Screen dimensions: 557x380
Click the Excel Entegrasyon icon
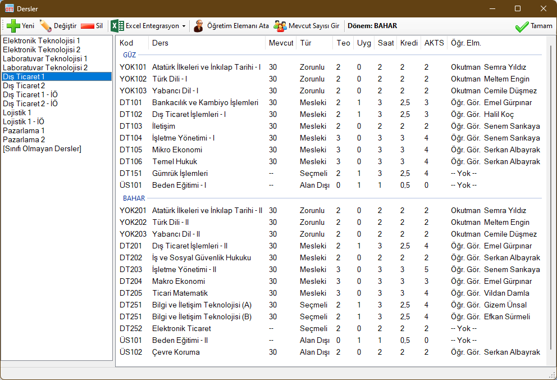pyautogui.click(x=117, y=26)
